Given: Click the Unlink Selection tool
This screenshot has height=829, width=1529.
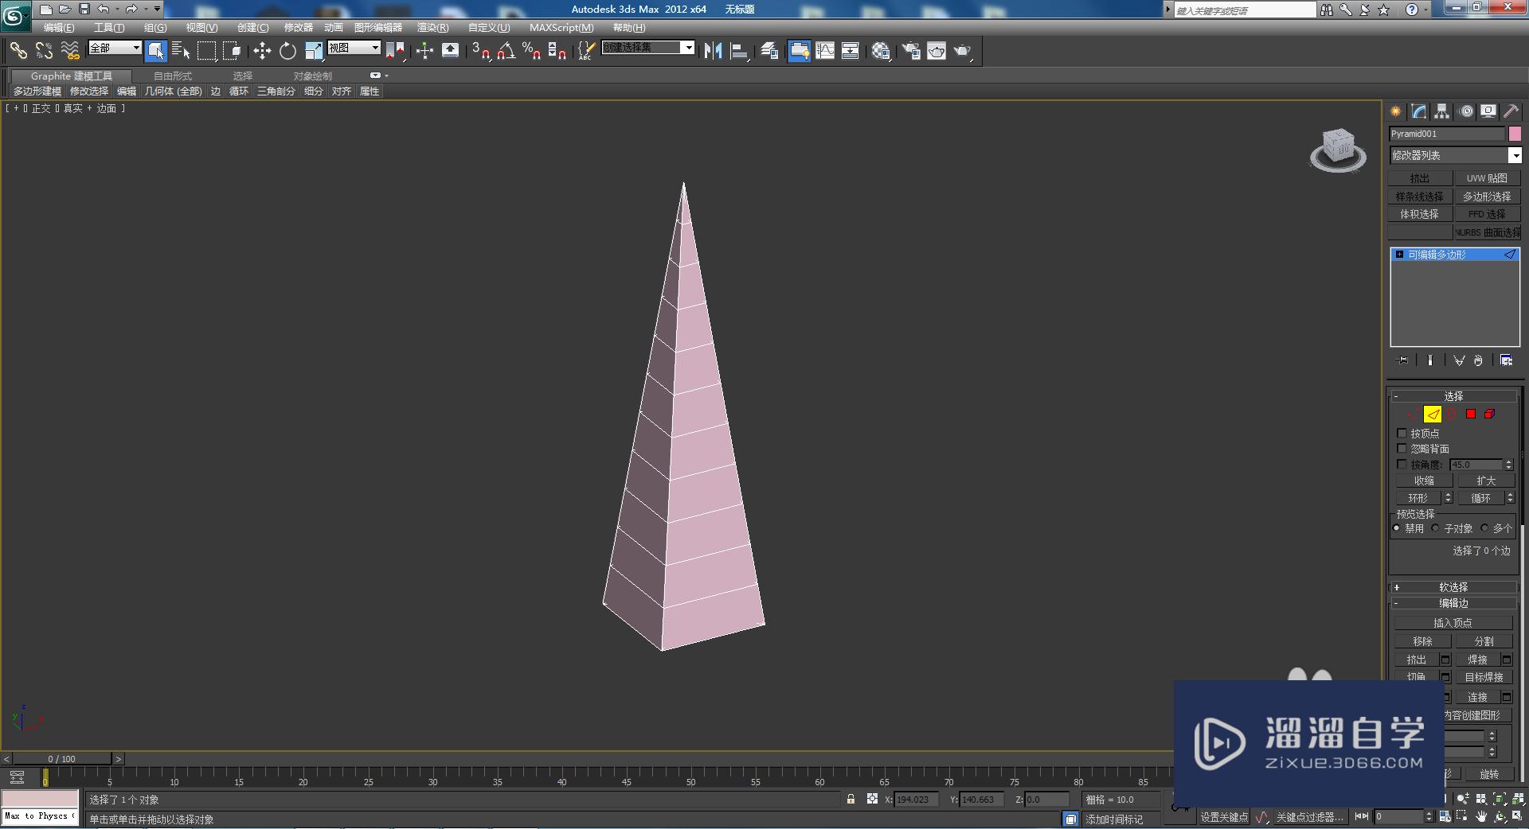Looking at the screenshot, I should [44, 51].
